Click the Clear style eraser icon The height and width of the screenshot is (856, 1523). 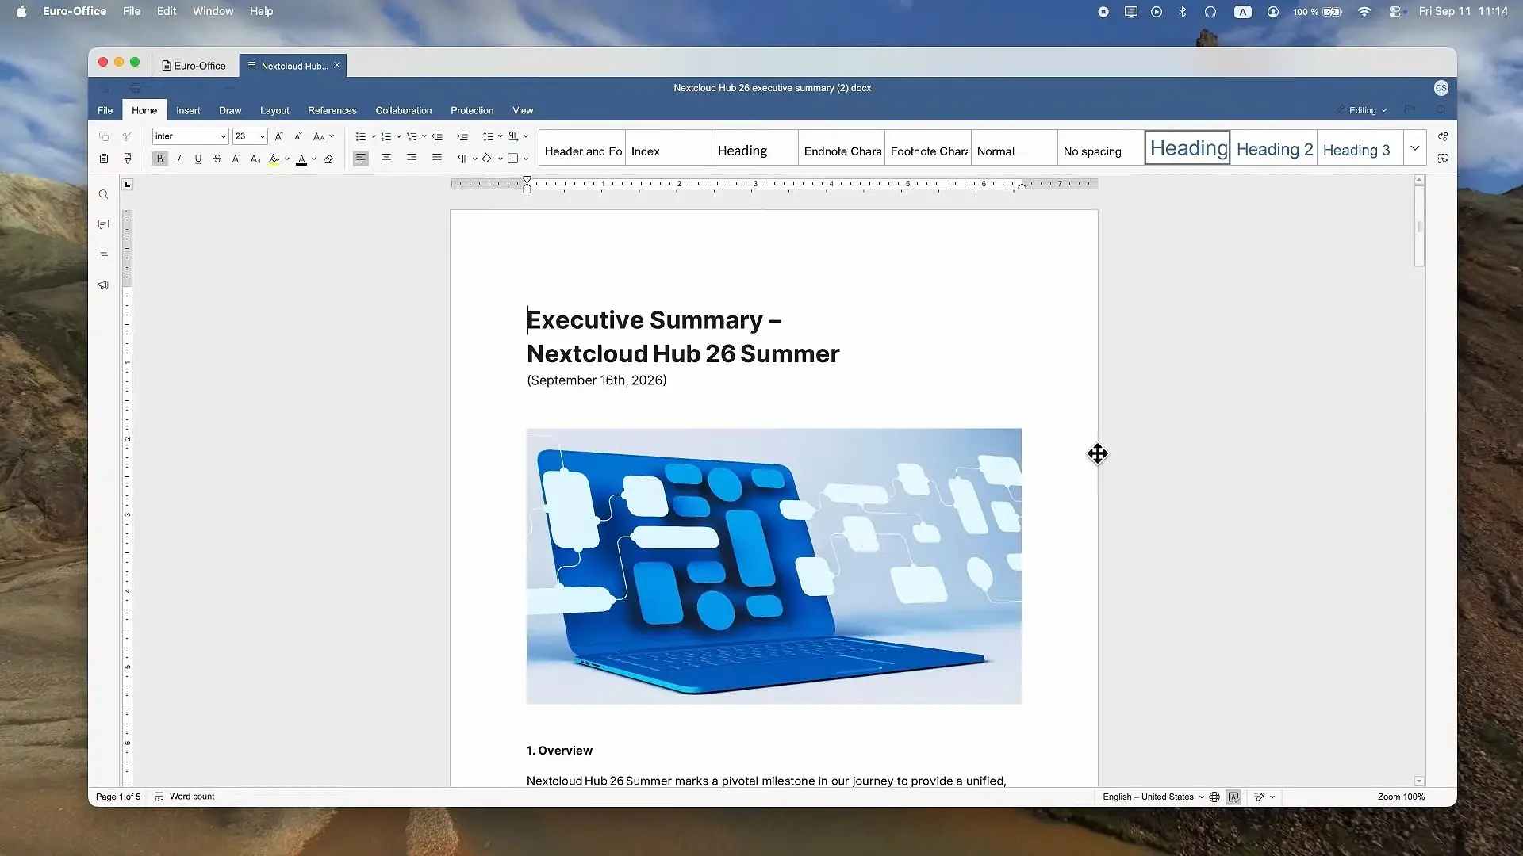click(328, 159)
